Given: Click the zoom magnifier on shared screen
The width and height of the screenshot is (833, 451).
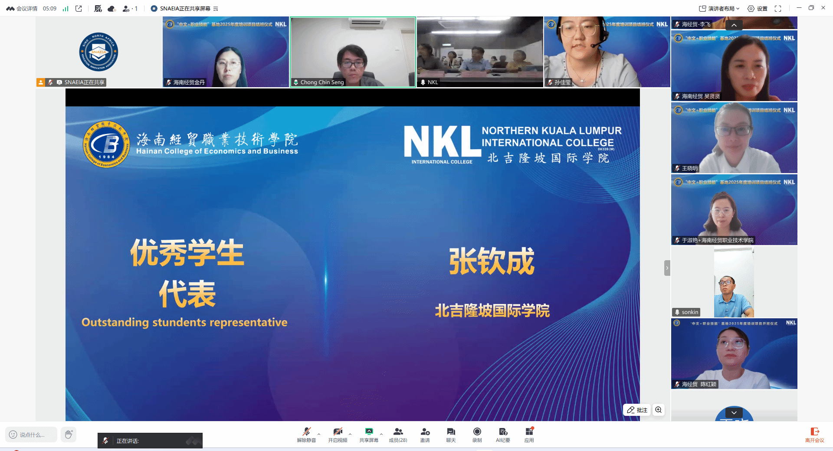Looking at the screenshot, I should [x=659, y=410].
